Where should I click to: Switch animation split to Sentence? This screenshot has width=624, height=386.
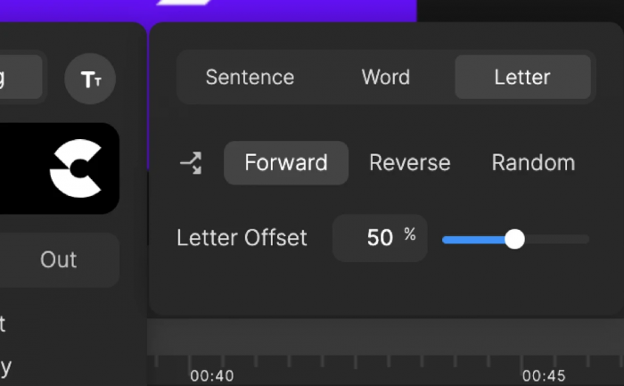(x=250, y=78)
